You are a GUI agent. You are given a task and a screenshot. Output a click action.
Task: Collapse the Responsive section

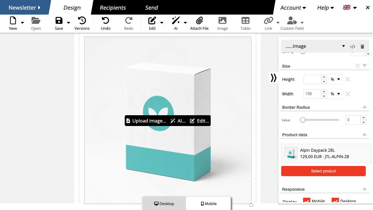click(365, 189)
